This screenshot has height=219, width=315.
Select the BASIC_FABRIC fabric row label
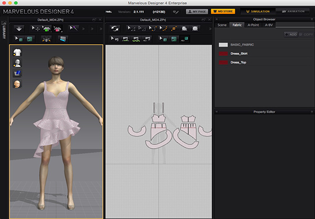[x=242, y=45]
